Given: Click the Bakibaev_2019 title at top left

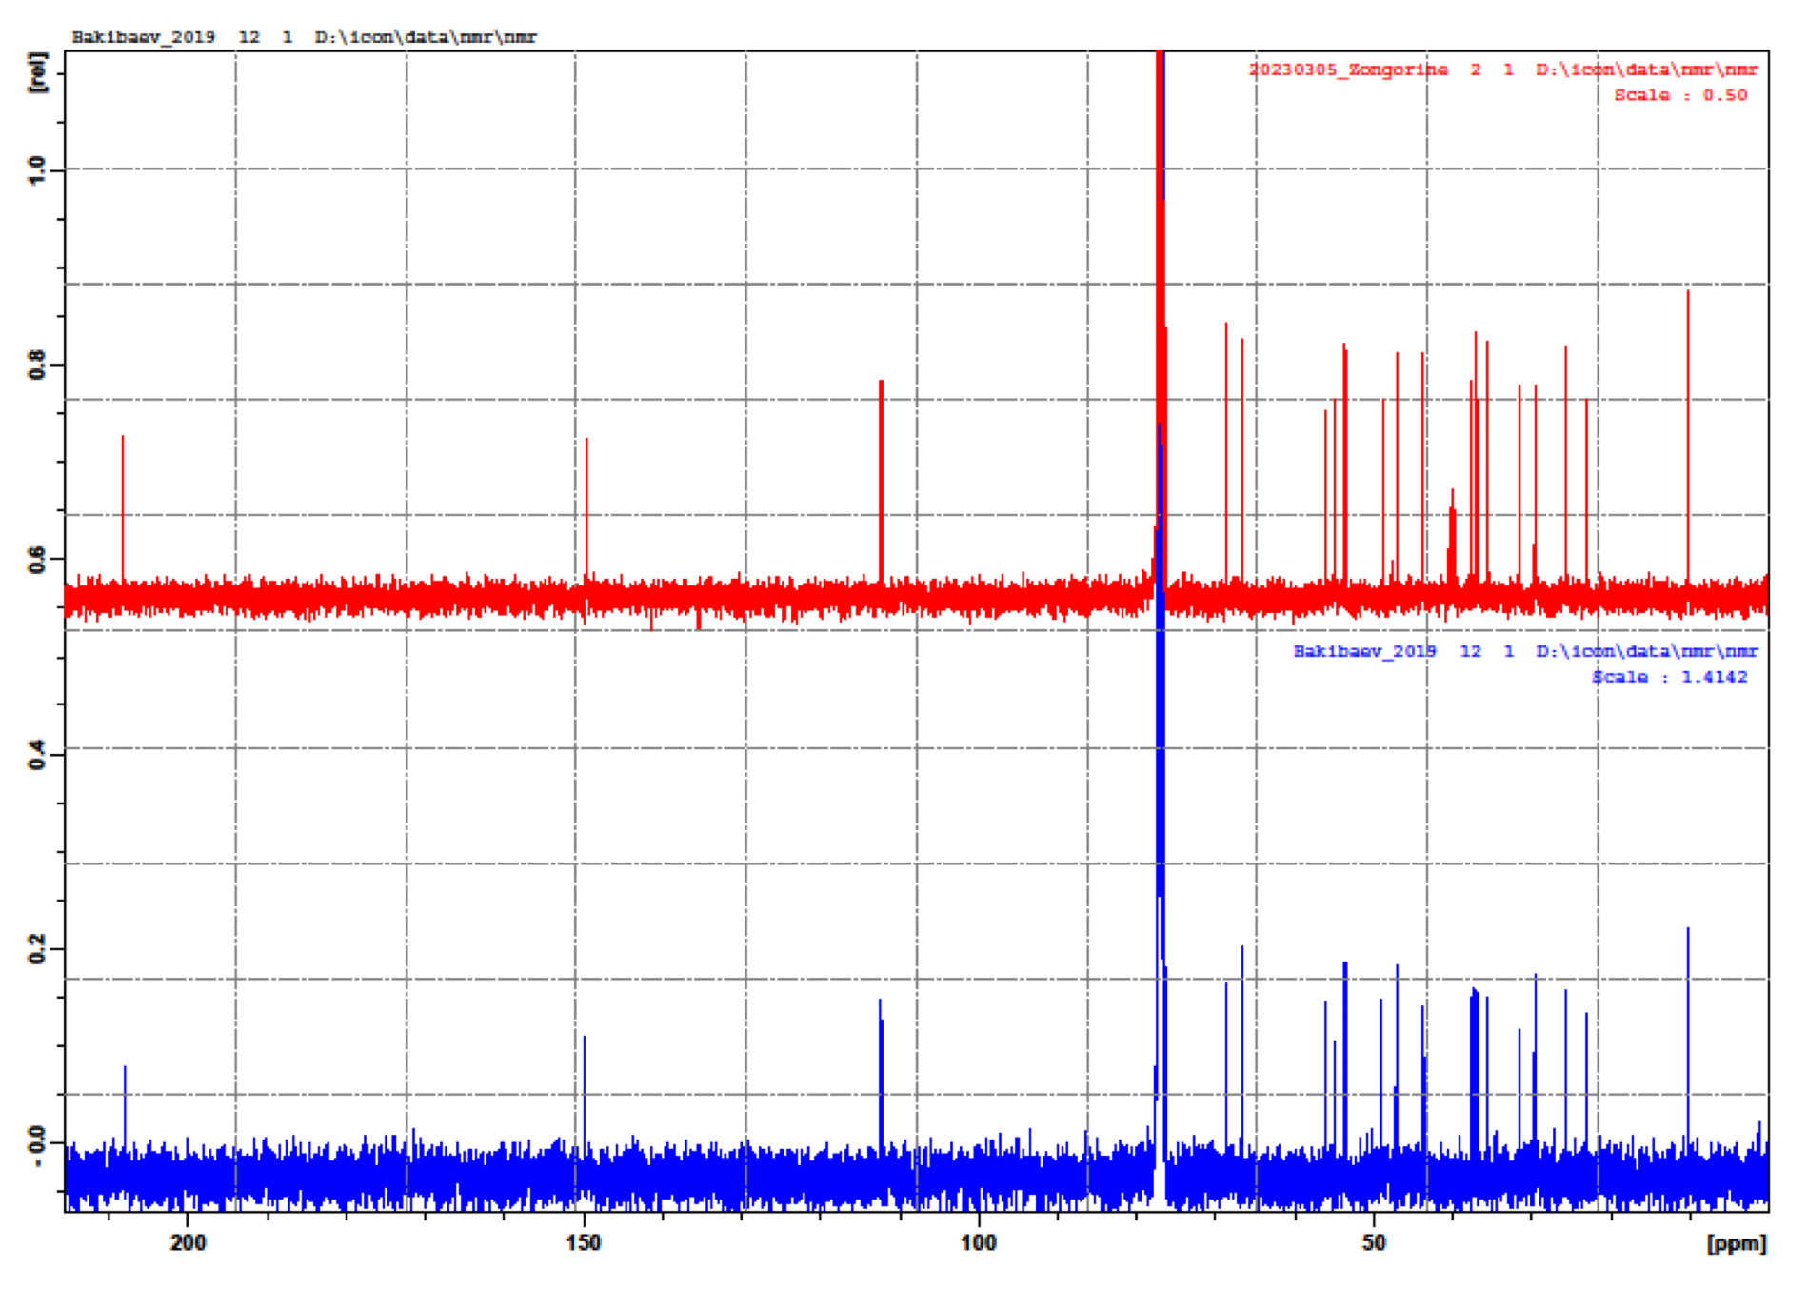Looking at the screenshot, I should tap(143, 37).
